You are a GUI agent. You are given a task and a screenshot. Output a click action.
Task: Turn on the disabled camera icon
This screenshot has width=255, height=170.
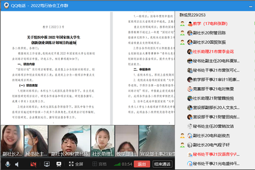click(33, 164)
